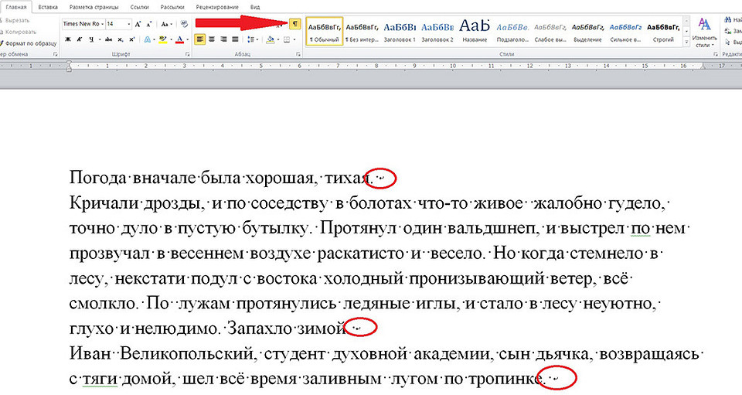Expand the text effects dropdown arrow
This screenshot has width=742, height=395.
tap(154, 39)
